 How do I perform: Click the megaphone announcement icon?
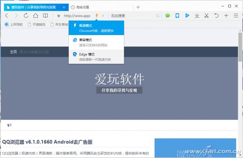click(x=9, y=125)
